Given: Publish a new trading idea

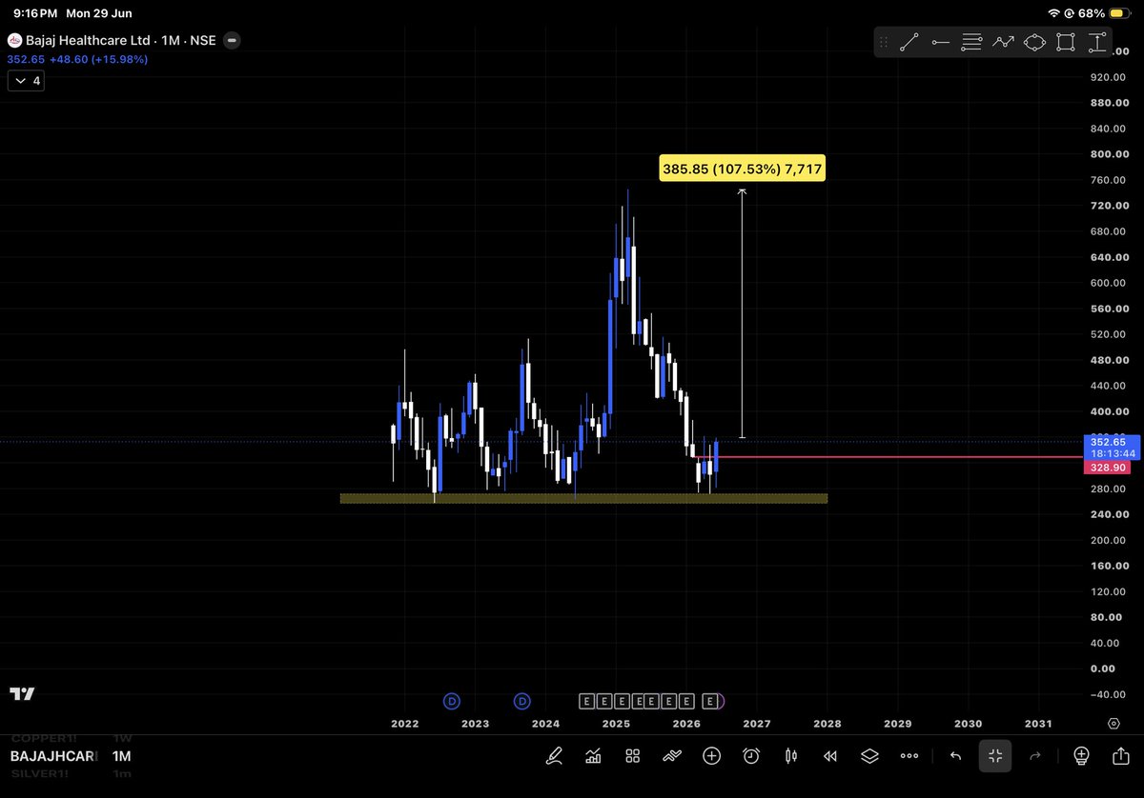Looking at the screenshot, I should 1081,756.
